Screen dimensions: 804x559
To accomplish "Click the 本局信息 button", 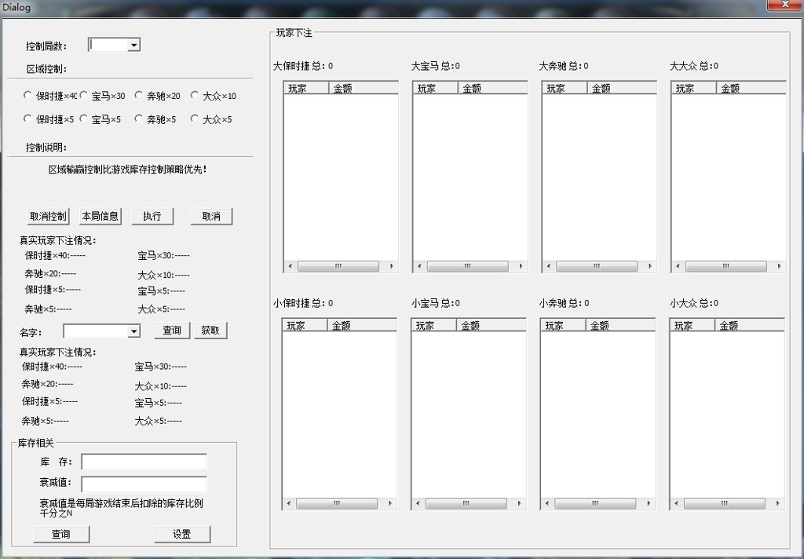I will (100, 217).
